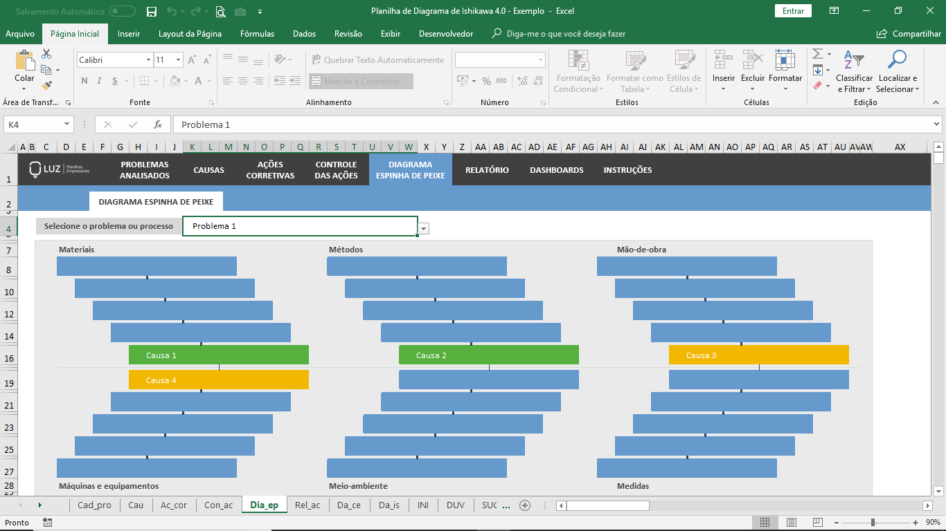946x531 pixels.
Task: Click the ribbon display options icon in title bar
Action: pos(835,11)
